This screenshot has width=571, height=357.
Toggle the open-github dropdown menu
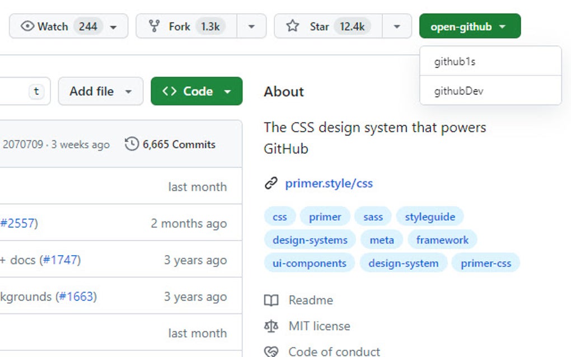(x=469, y=26)
